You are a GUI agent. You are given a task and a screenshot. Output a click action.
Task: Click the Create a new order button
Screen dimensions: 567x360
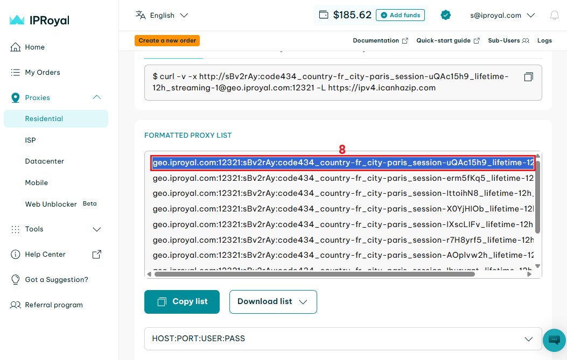click(167, 40)
